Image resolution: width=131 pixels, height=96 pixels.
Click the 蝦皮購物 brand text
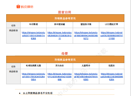[27, 7]
